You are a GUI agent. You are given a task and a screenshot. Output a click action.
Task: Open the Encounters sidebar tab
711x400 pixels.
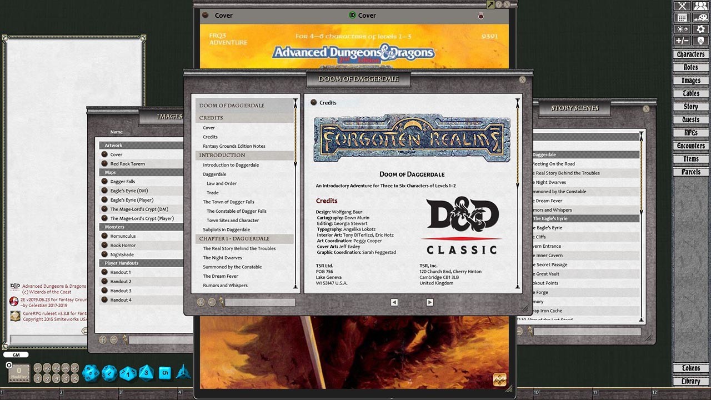click(691, 146)
